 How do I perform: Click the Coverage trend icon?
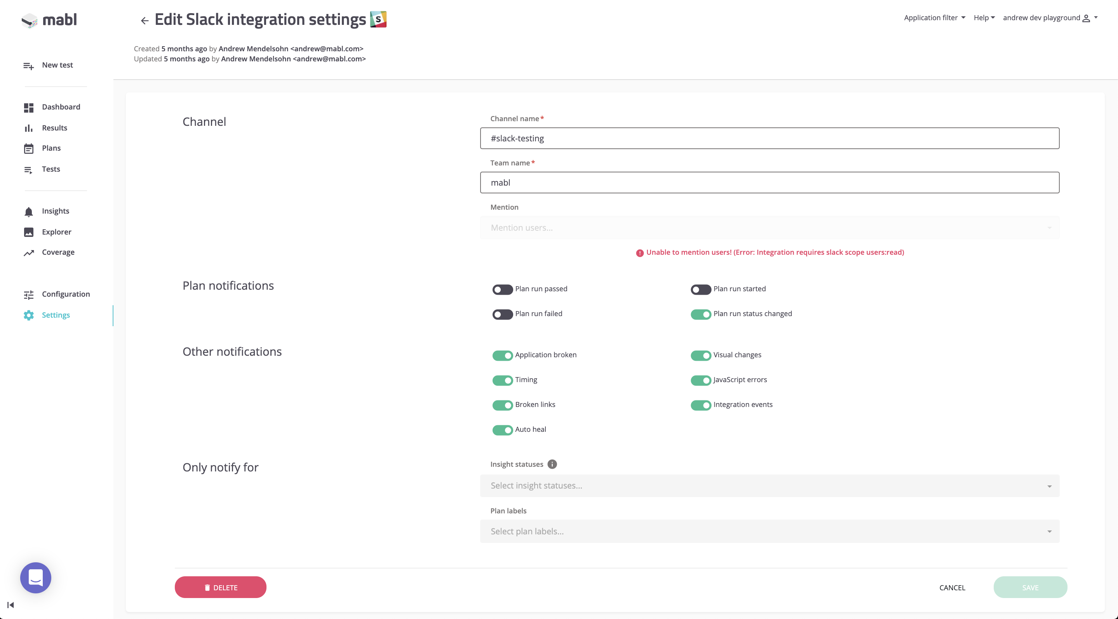[29, 253]
